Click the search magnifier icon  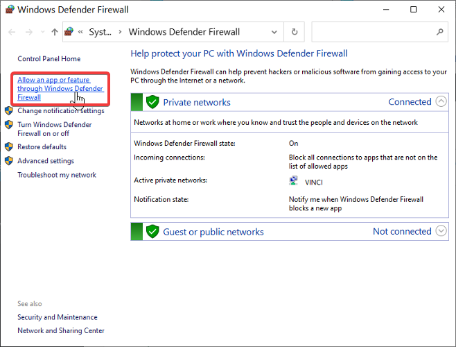(x=440, y=32)
